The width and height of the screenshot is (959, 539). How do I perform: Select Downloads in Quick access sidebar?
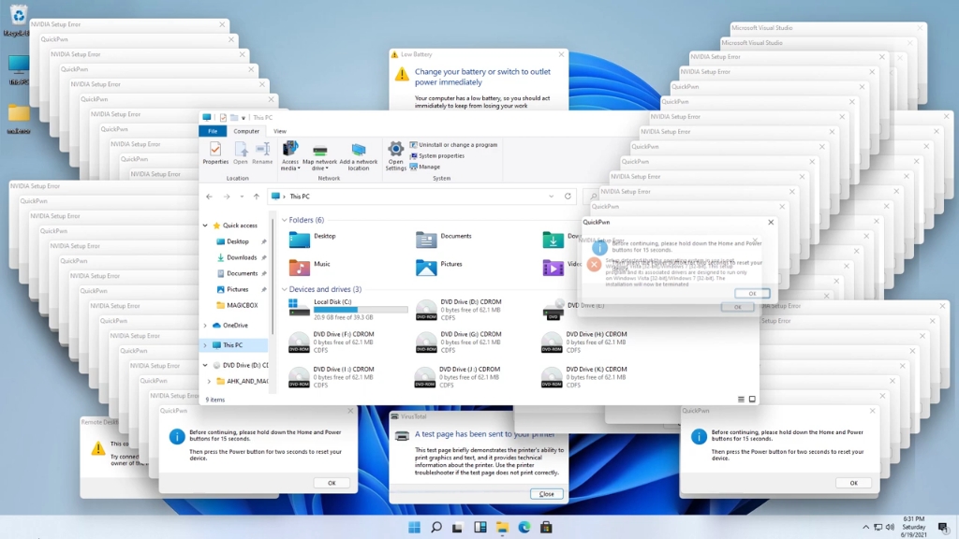click(x=241, y=257)
